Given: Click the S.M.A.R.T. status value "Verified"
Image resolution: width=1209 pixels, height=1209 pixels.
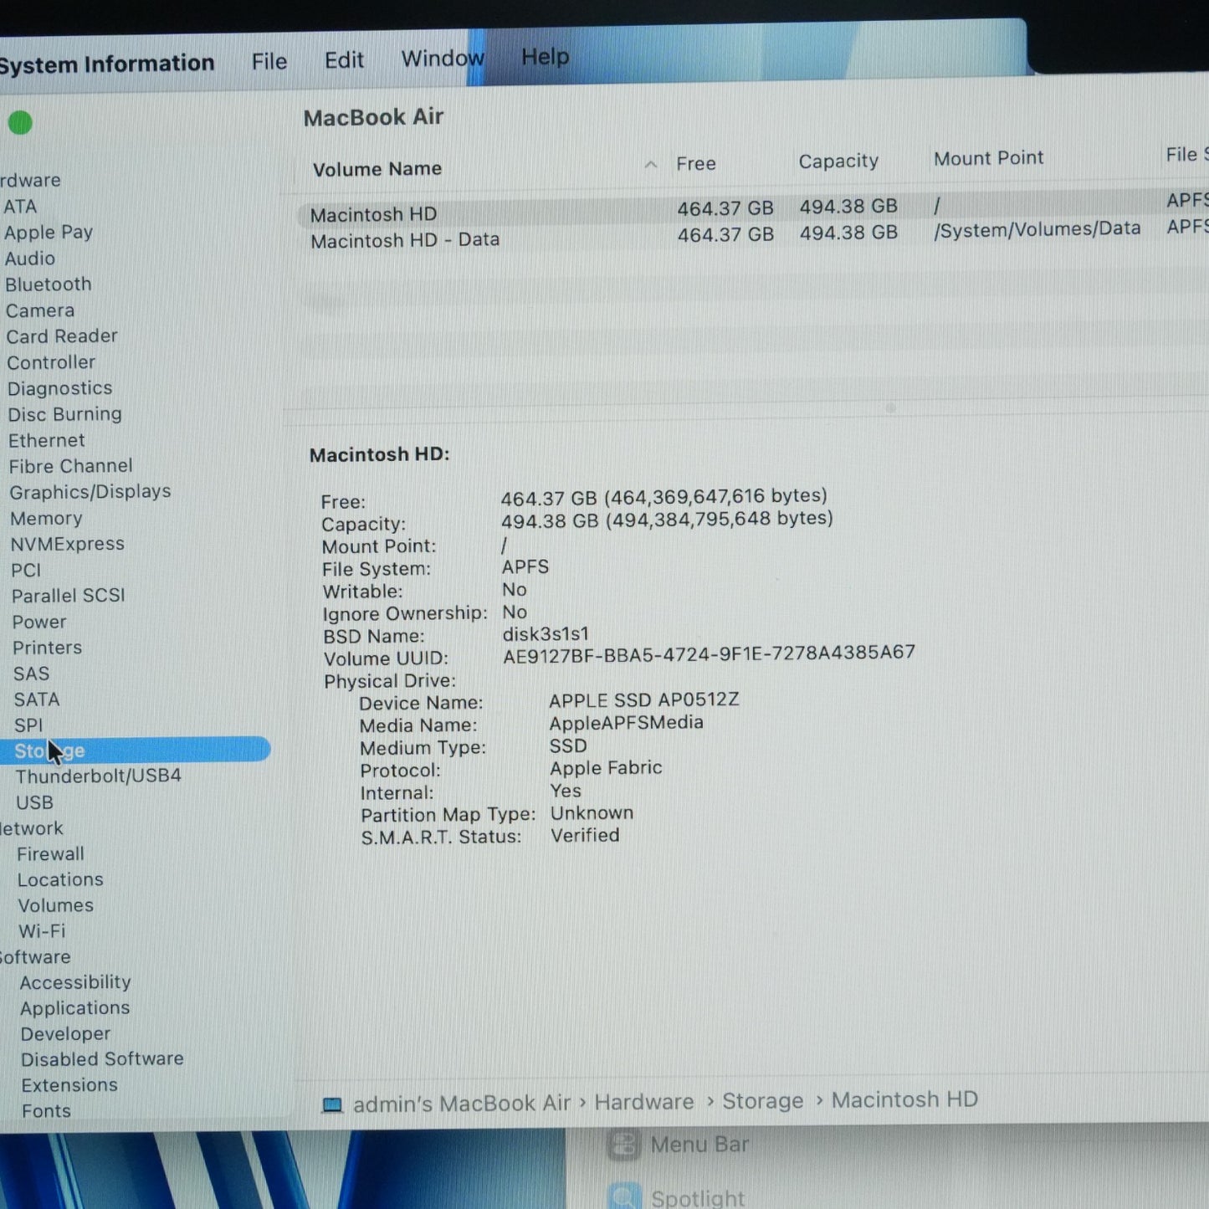Looking at the screenshot, I should (x=586, y=836).
